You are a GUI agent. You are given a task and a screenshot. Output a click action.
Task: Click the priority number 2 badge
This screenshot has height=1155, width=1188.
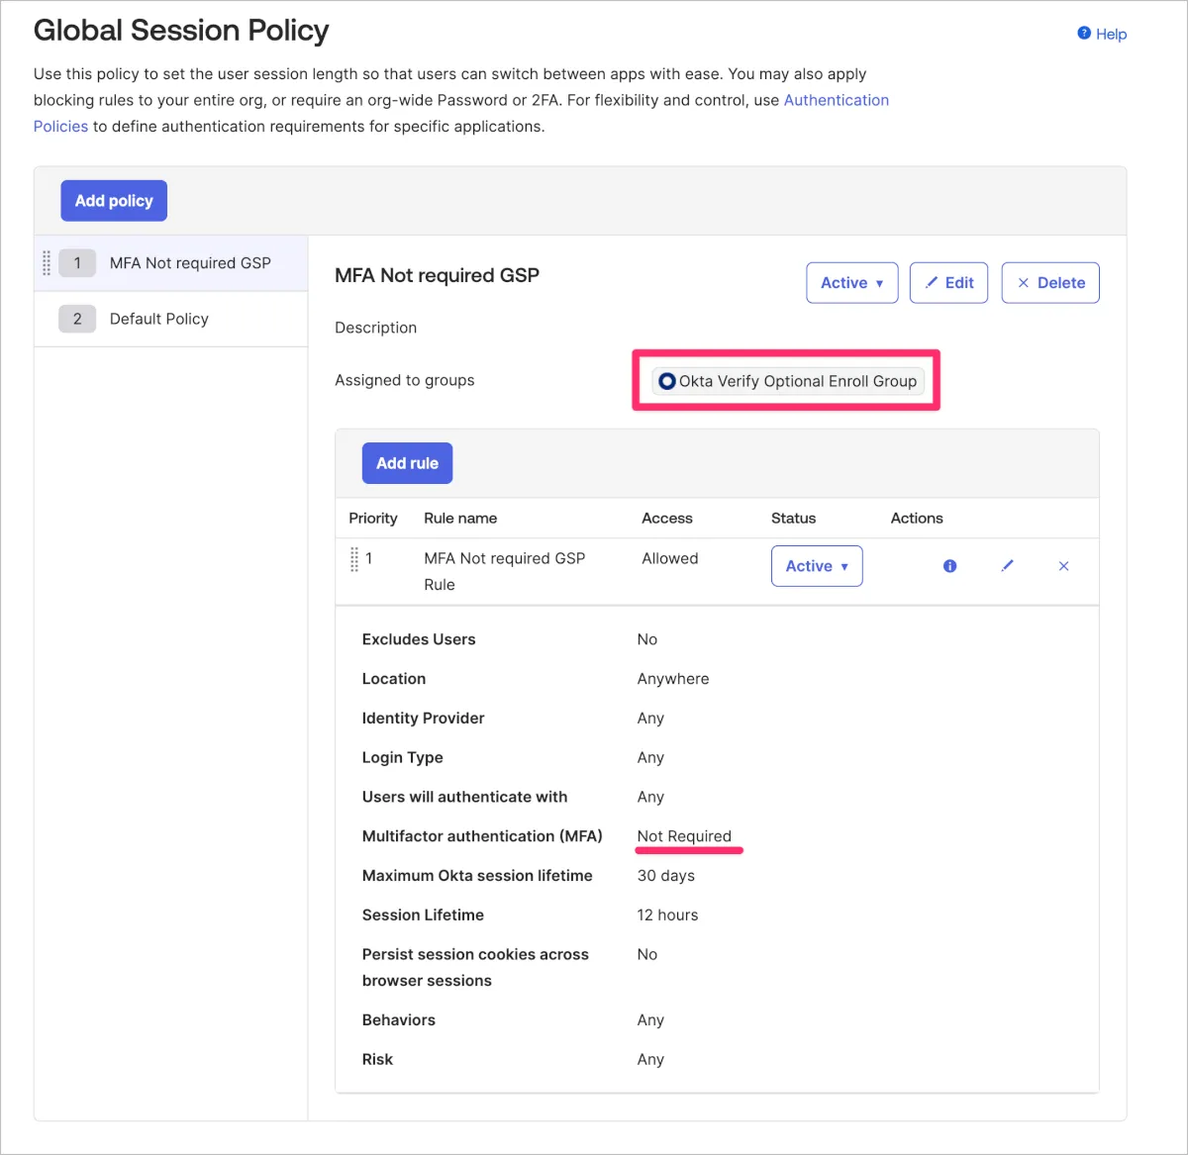pyautogui.click(x=77, y=319)
